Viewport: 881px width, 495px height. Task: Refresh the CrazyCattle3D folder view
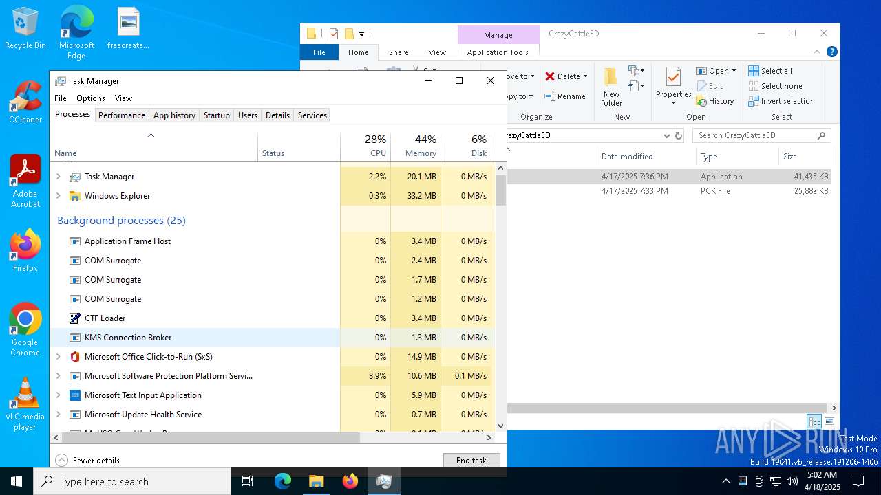679,135
